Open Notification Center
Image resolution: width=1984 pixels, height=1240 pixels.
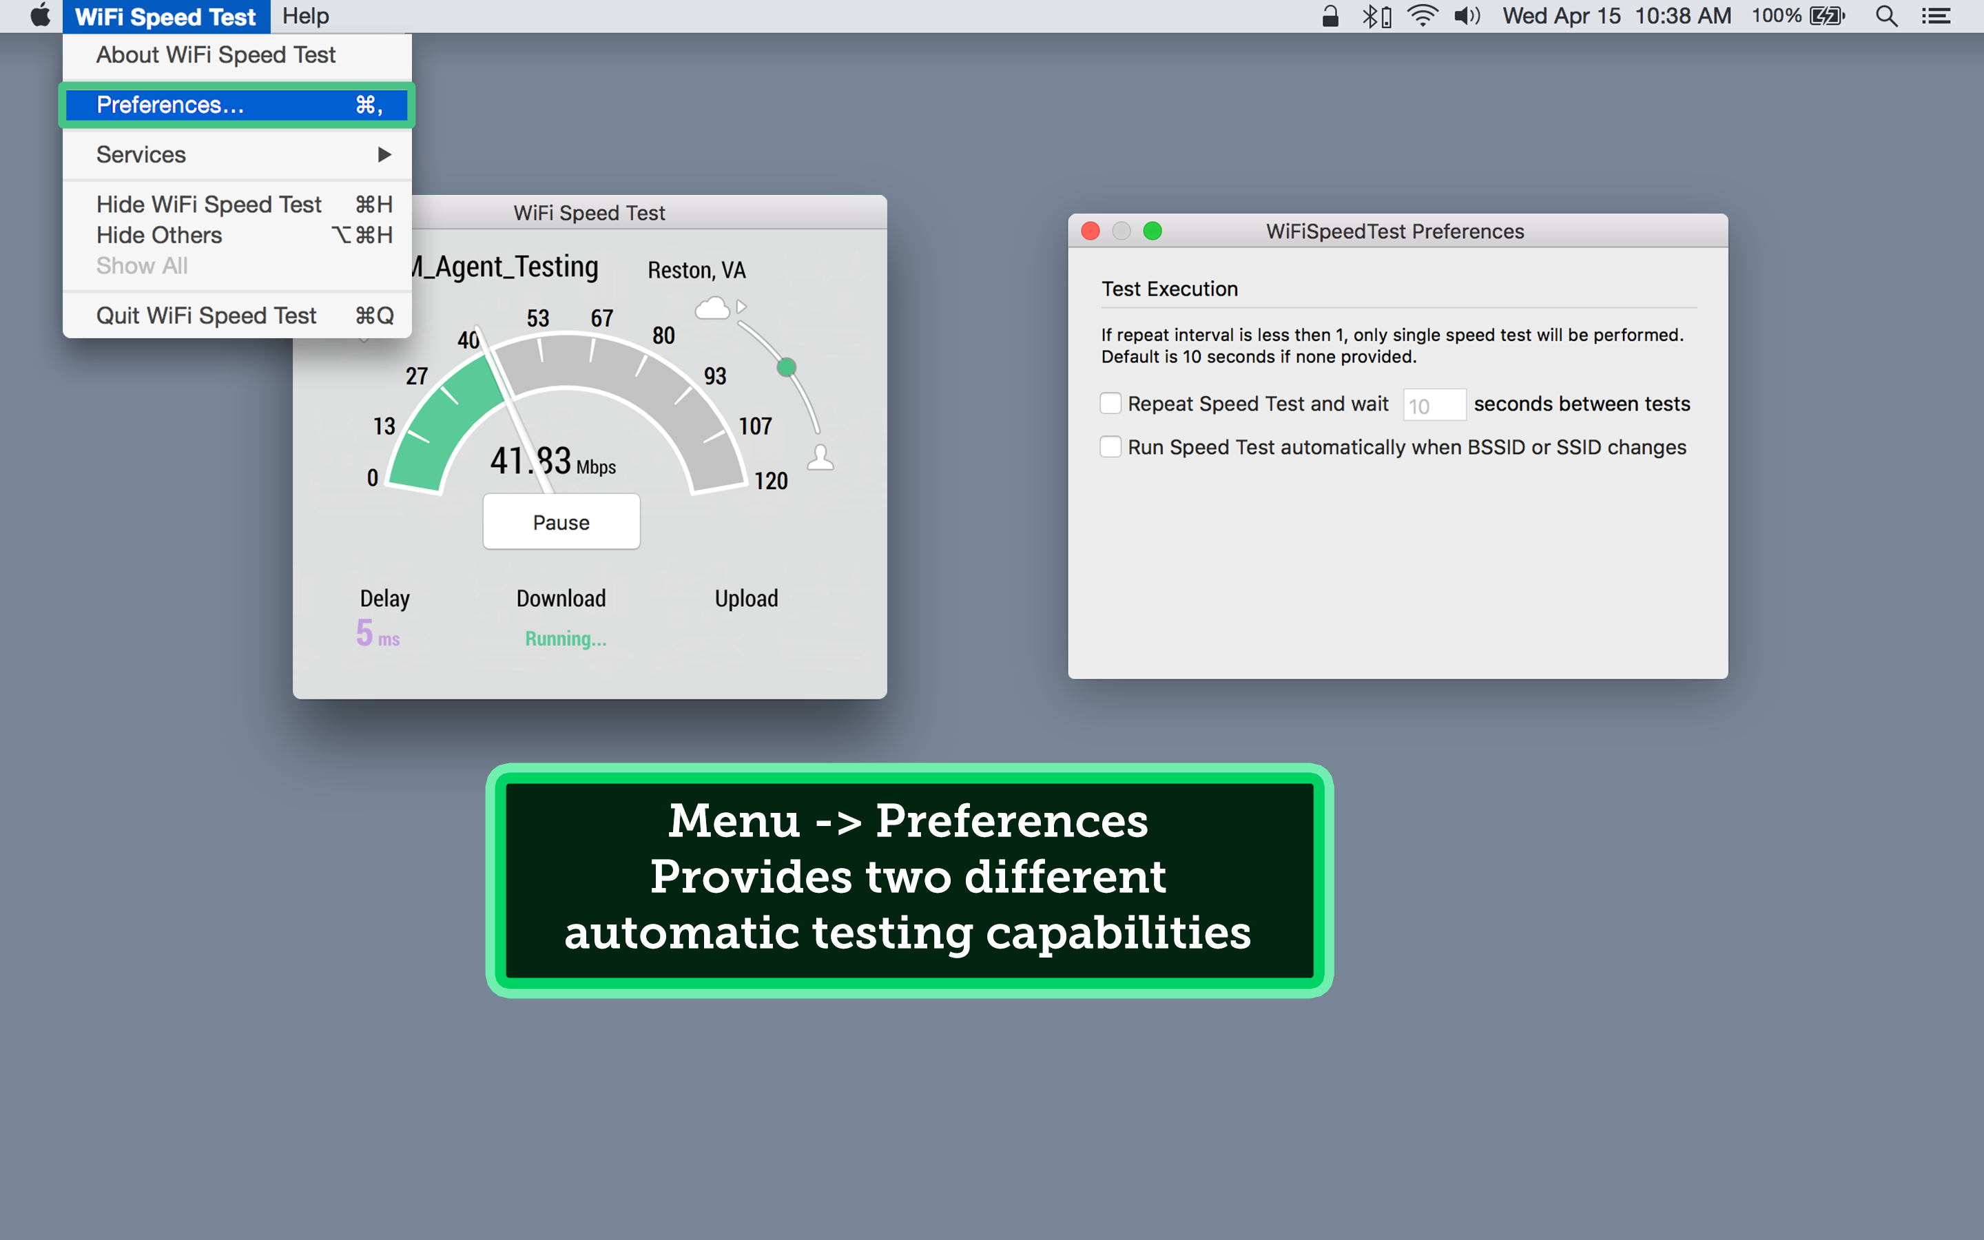click(x=1936, y=17)
